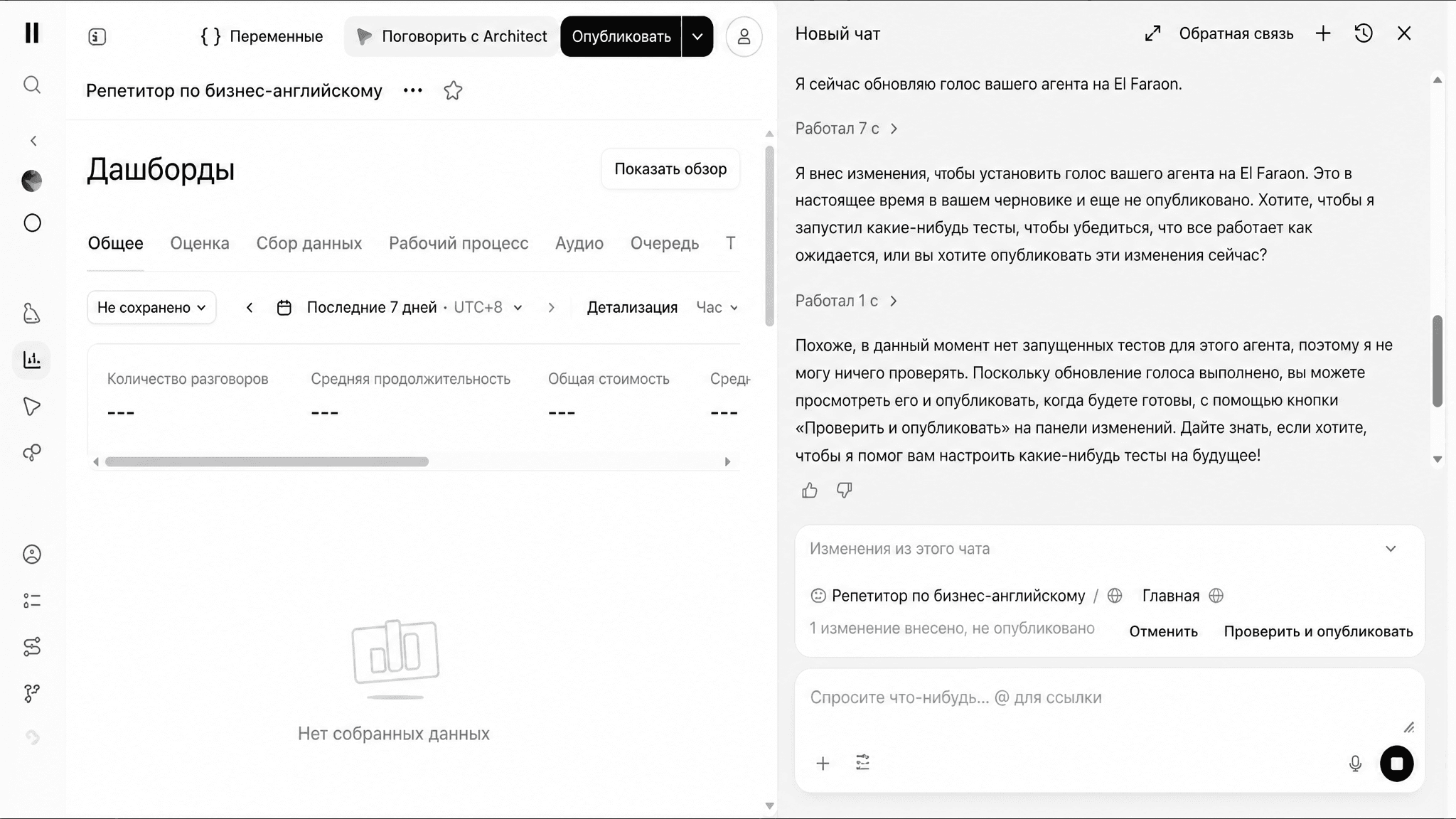Give thumbs up to the response
This screenshot has height=819, width=1456.
click(x=810, y=491)
